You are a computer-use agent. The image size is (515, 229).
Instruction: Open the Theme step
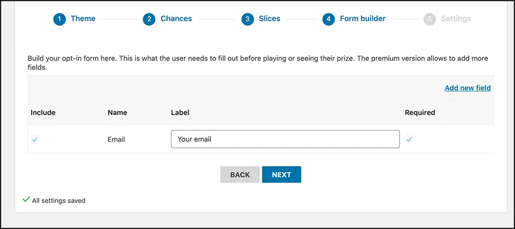(83, 19)
